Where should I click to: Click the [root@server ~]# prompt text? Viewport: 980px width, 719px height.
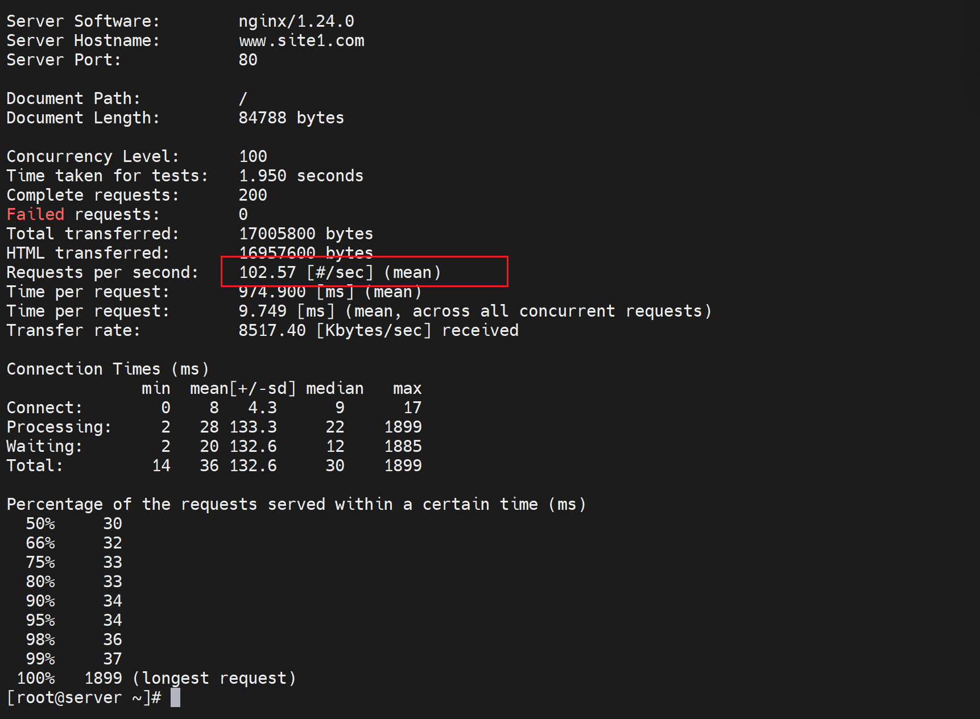[84, 698]
